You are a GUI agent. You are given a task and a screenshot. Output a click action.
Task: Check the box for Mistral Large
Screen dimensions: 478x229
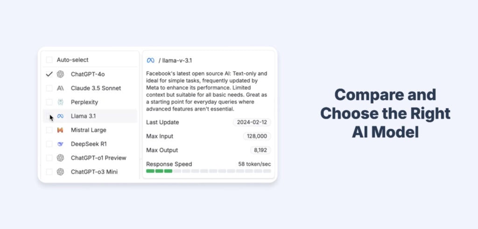pyautogui.click(x=49, y=130)
